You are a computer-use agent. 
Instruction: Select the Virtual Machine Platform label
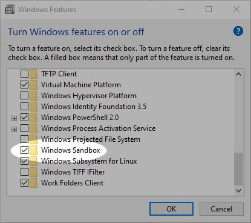click(x=81, y=85)
